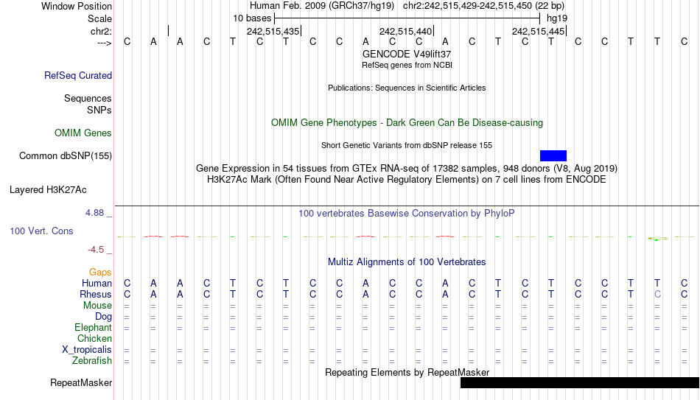
Task: Click the hg19 label beside scale bar
Action: (x=557, y=18)
